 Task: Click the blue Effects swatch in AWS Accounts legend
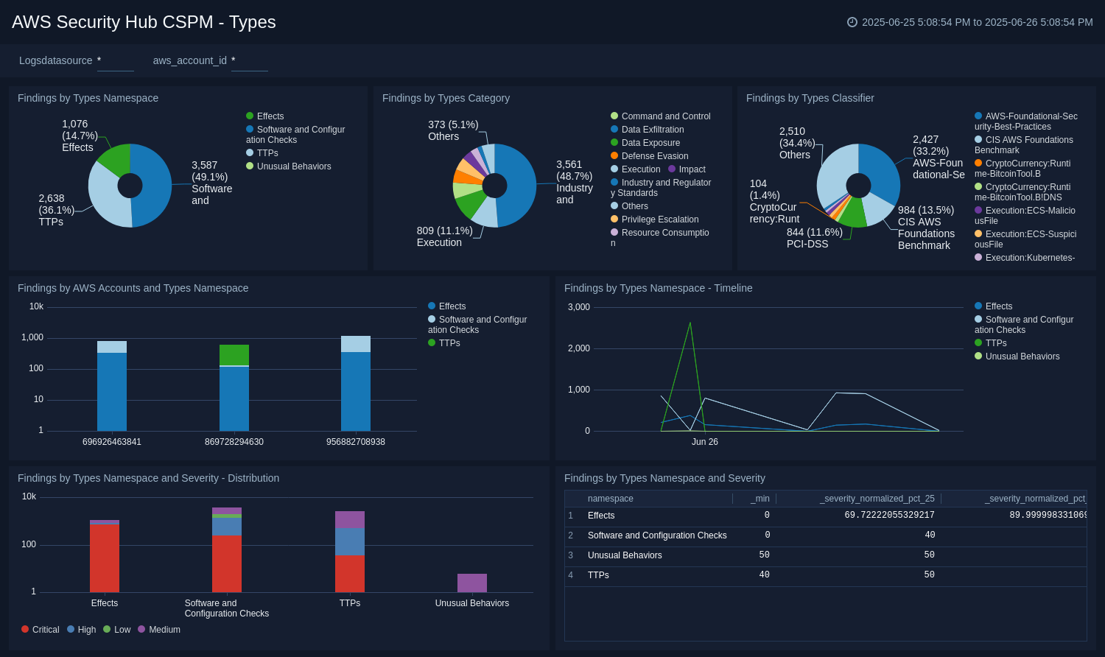pyautogui.click(x=432, y=306)
